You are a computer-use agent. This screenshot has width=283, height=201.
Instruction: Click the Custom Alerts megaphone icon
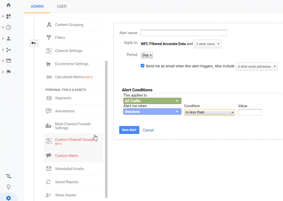tap(49, 155)
